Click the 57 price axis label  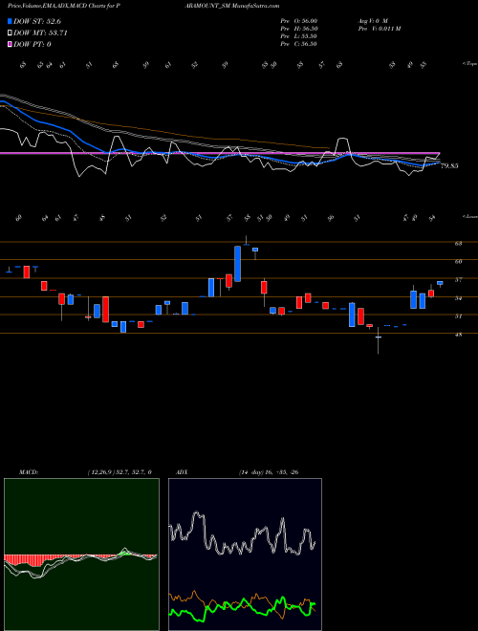pyautogui.click(x=458, y=280)
